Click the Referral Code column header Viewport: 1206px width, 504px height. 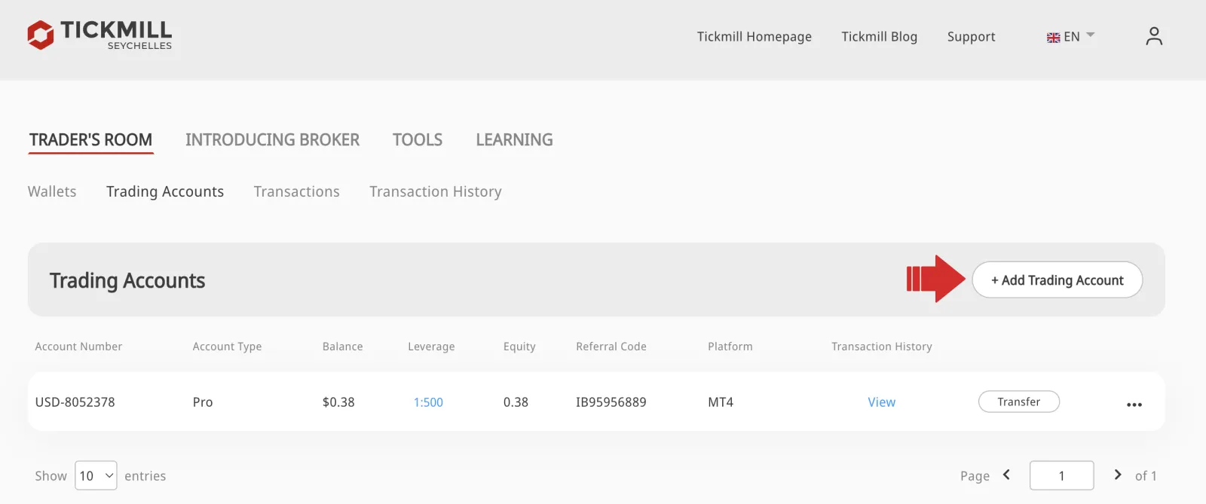(x=611, y=347)
